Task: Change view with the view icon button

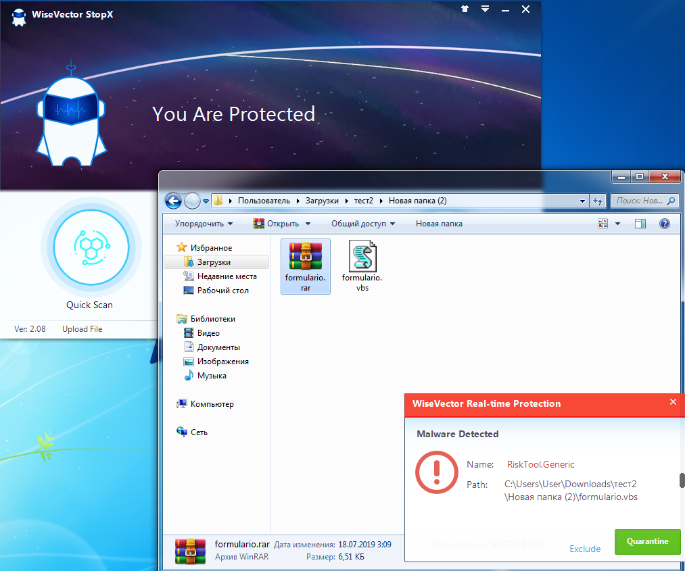Action: tap(603, 224)
